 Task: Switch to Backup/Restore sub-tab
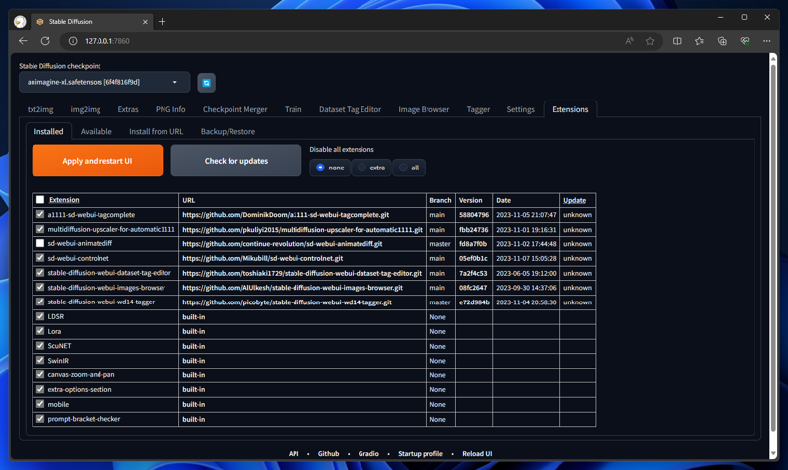[x=228, y=132]
